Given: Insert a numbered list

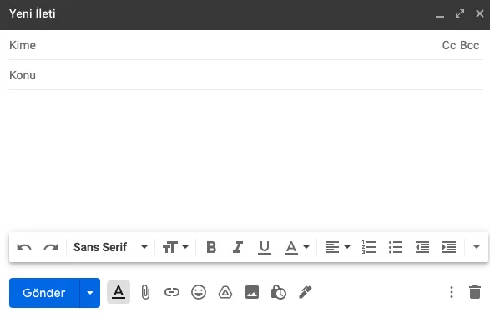Looking at the screenshot, I should point(369,247).
